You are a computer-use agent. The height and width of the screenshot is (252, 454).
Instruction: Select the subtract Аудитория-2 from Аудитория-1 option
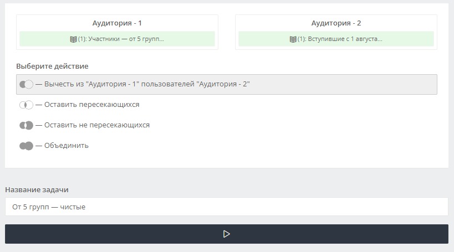click(x=226, y=84)
